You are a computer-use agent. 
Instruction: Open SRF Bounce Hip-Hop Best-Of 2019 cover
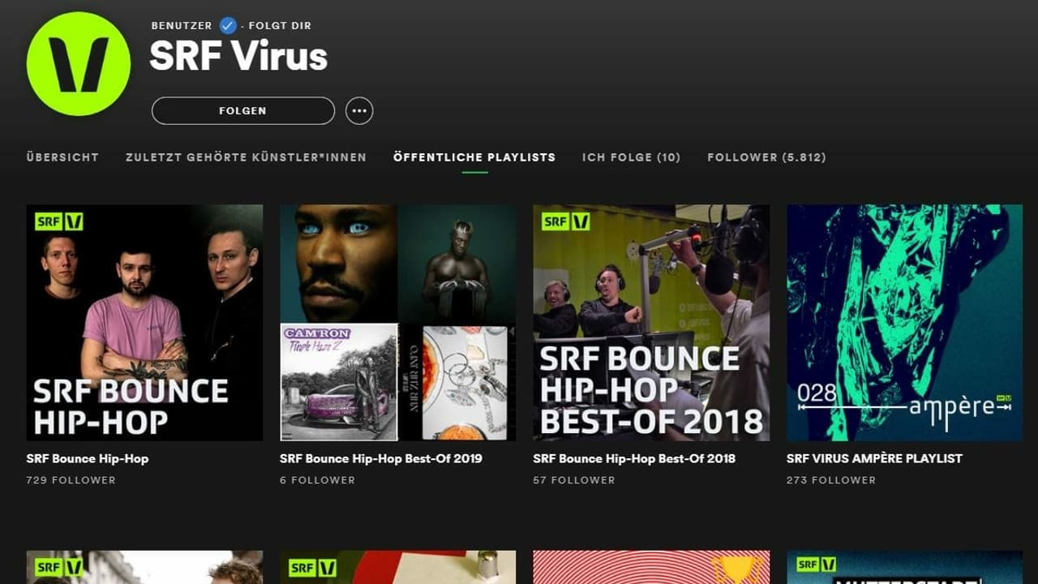tap(398, 323)
